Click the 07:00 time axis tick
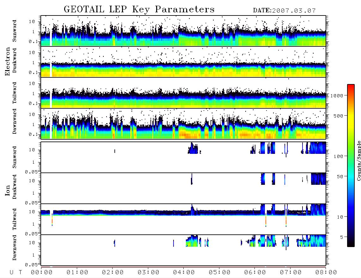 (x=291, y=273)
